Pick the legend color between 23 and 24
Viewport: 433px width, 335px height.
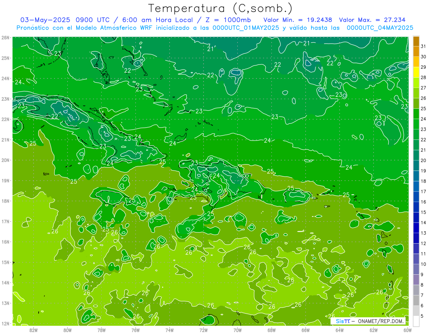point(416,124)
